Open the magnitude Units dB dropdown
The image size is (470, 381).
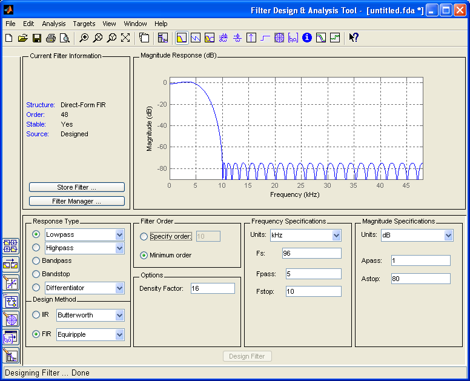[448, 235]
